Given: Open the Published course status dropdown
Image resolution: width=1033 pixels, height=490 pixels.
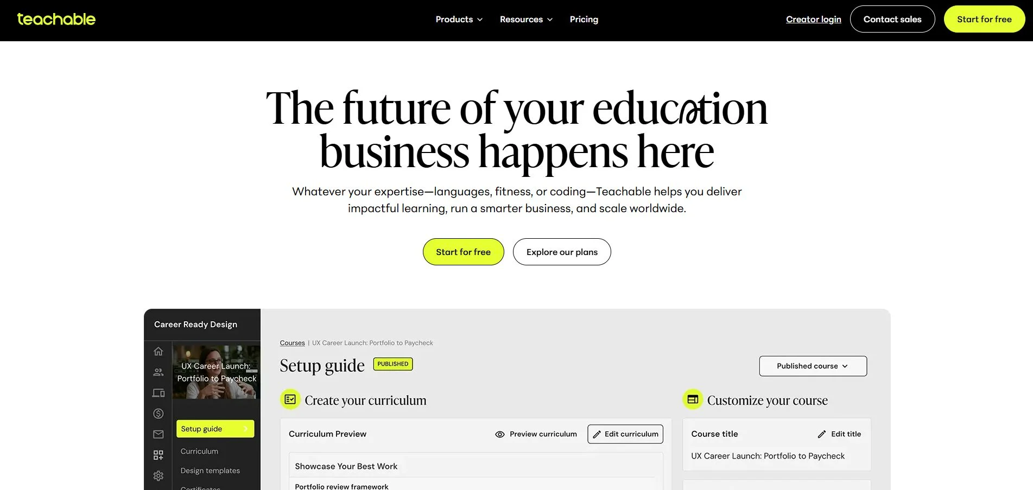Looking at the screenshot, I should coord(813,366).
